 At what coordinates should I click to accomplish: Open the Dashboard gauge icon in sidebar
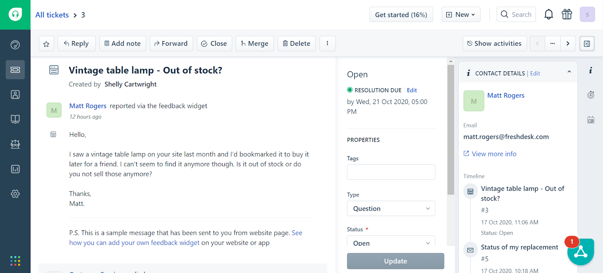pyautogui.click(x=15, y=45)
